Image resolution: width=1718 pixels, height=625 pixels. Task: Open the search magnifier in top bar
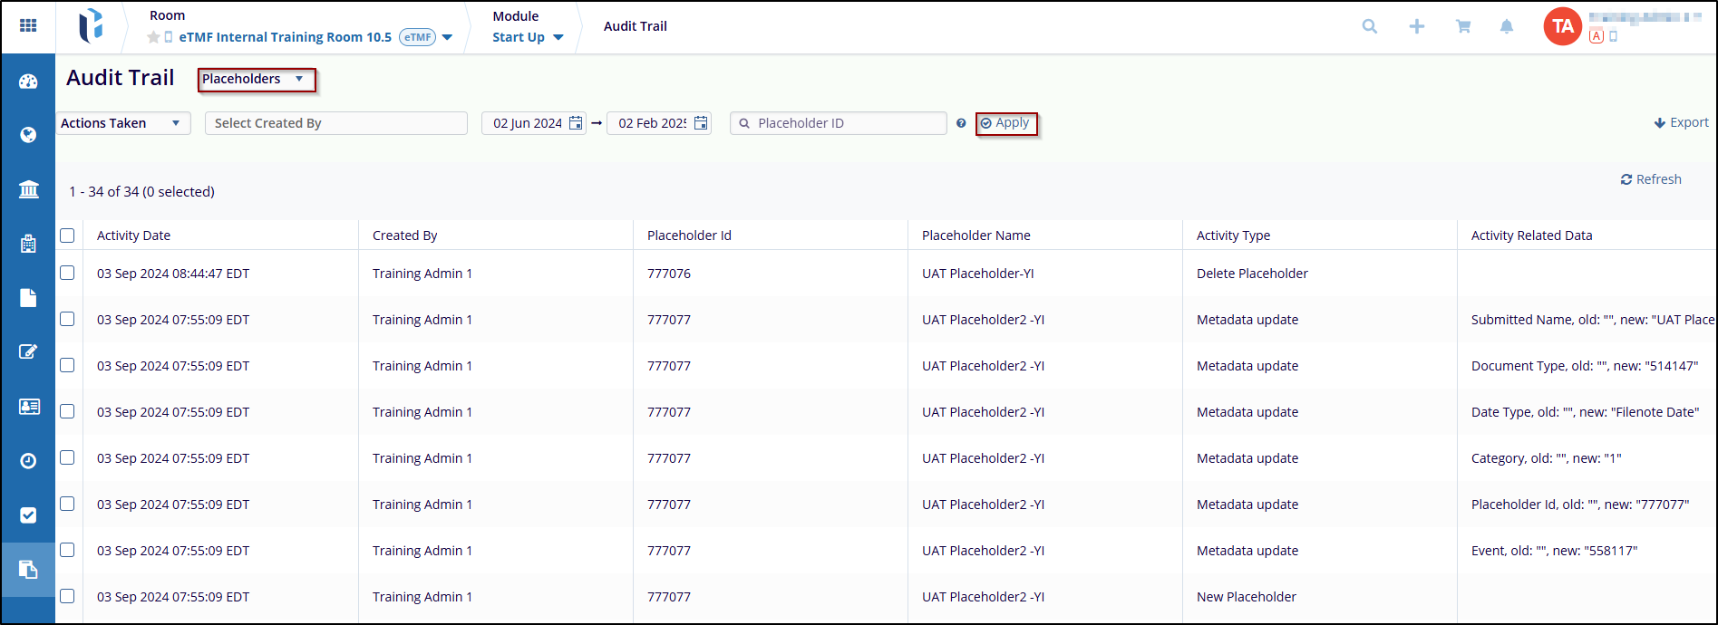[1369, 26]
